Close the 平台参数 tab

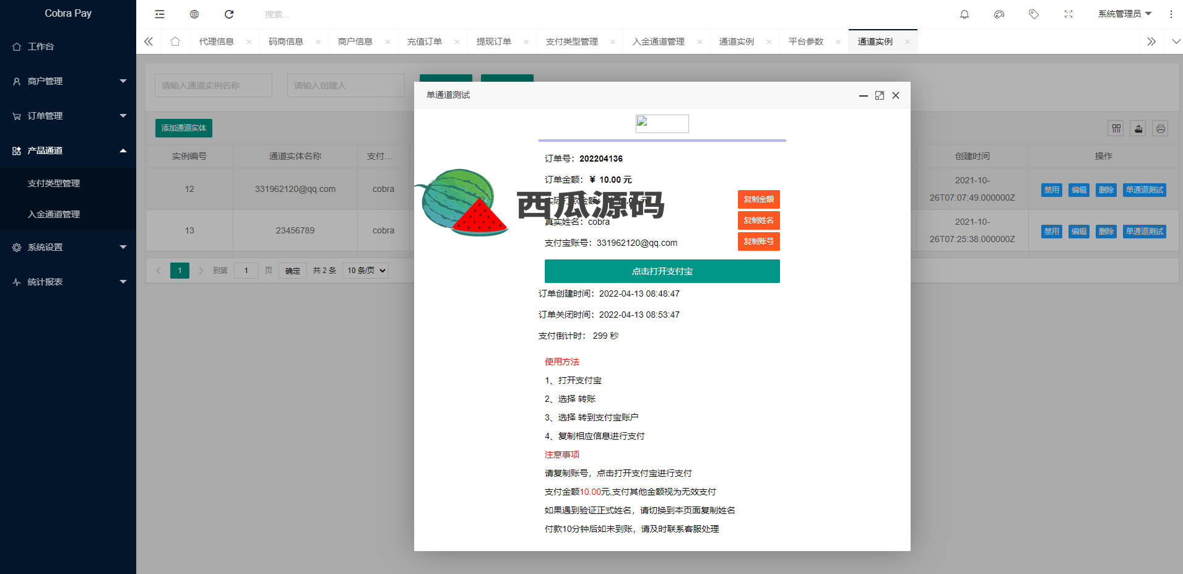pyautogui.click(x=838, y=41)
